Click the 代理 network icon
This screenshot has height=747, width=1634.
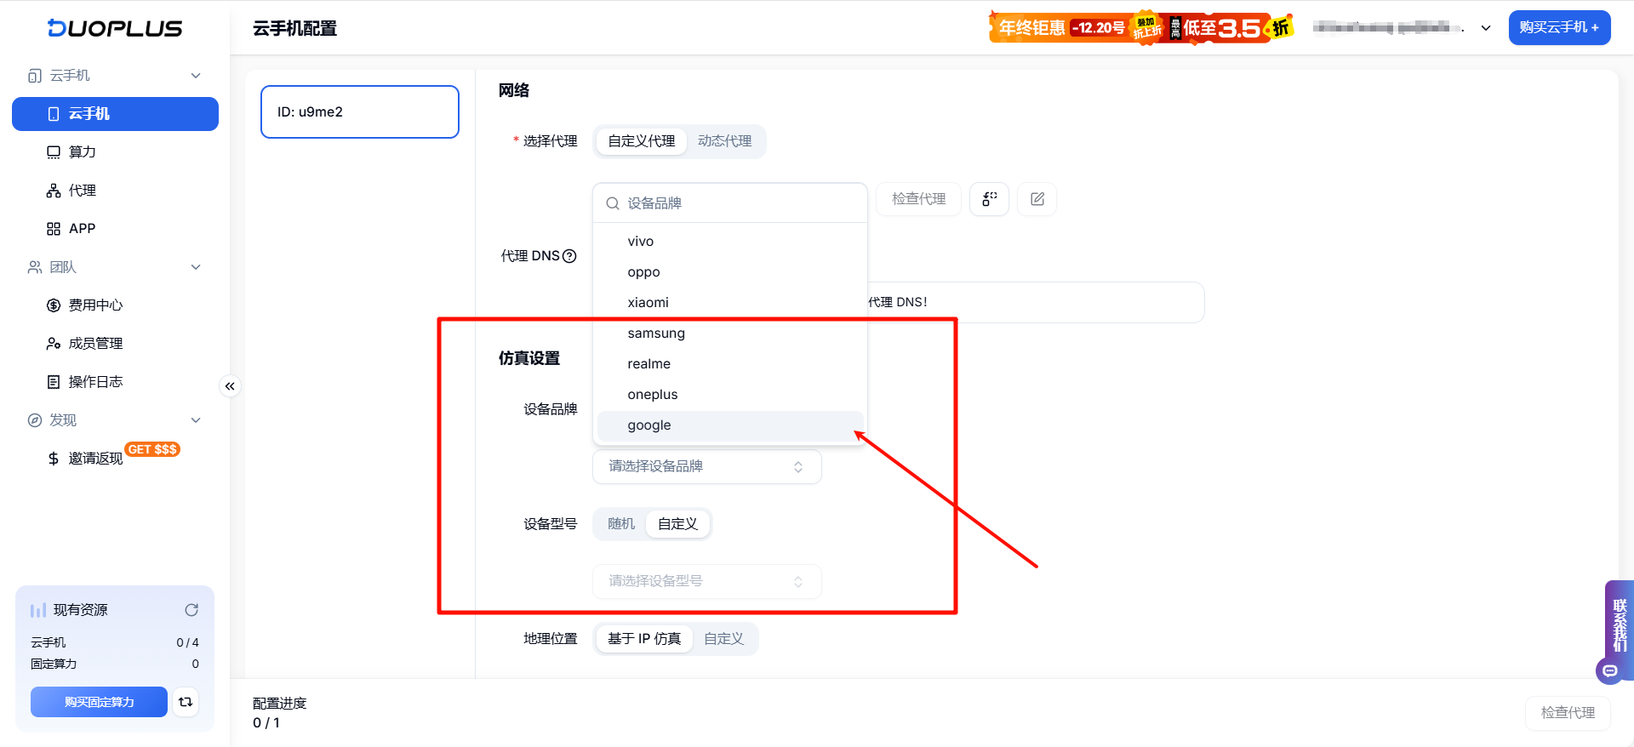[x=54, y=191]
